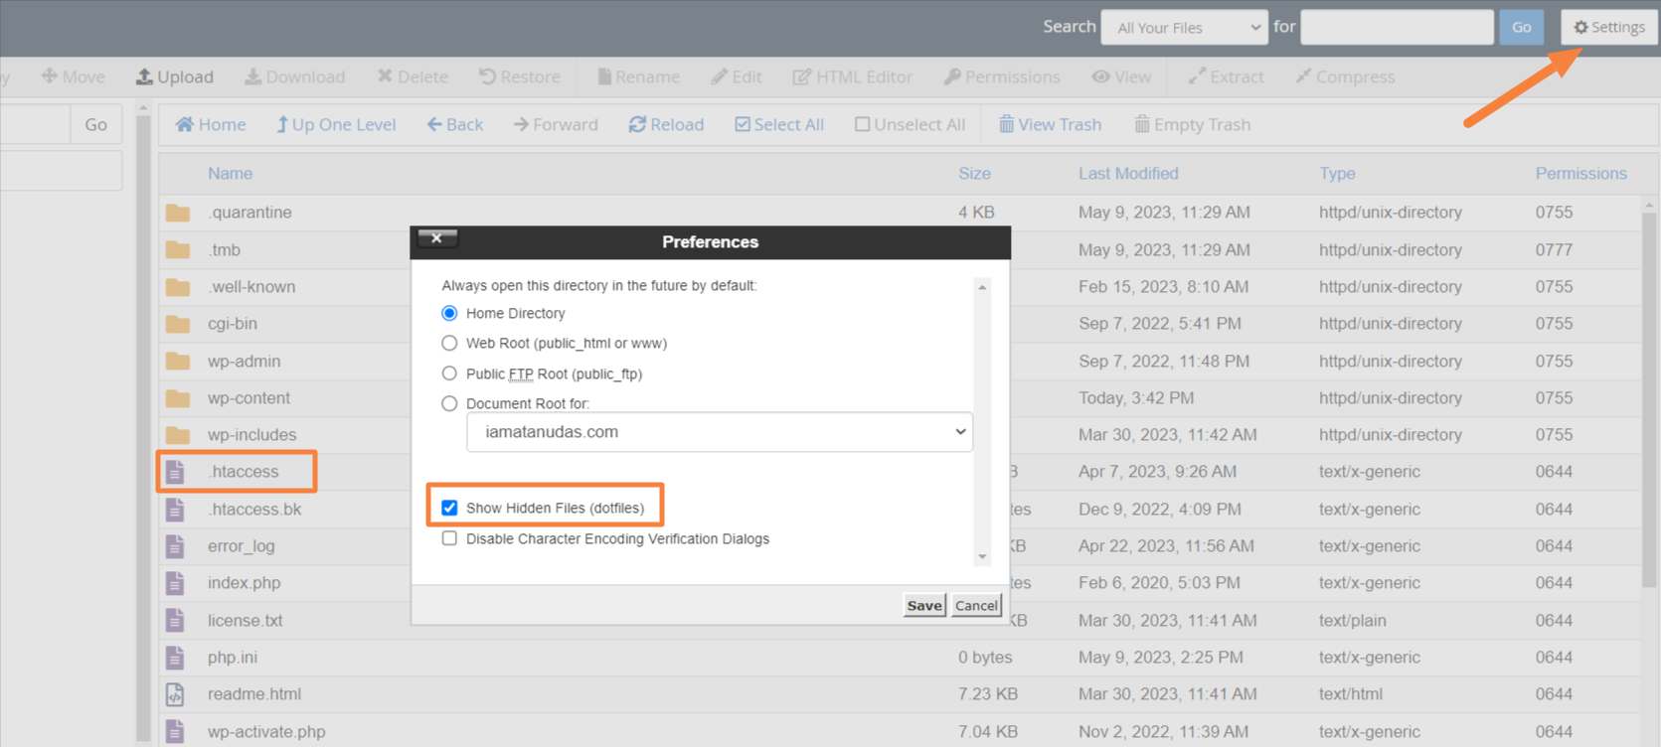Close Preferences with the X button
Image resolution: width=1661 pixels, height=747 pixels.
pyautogui.click(x=436, y=237)
